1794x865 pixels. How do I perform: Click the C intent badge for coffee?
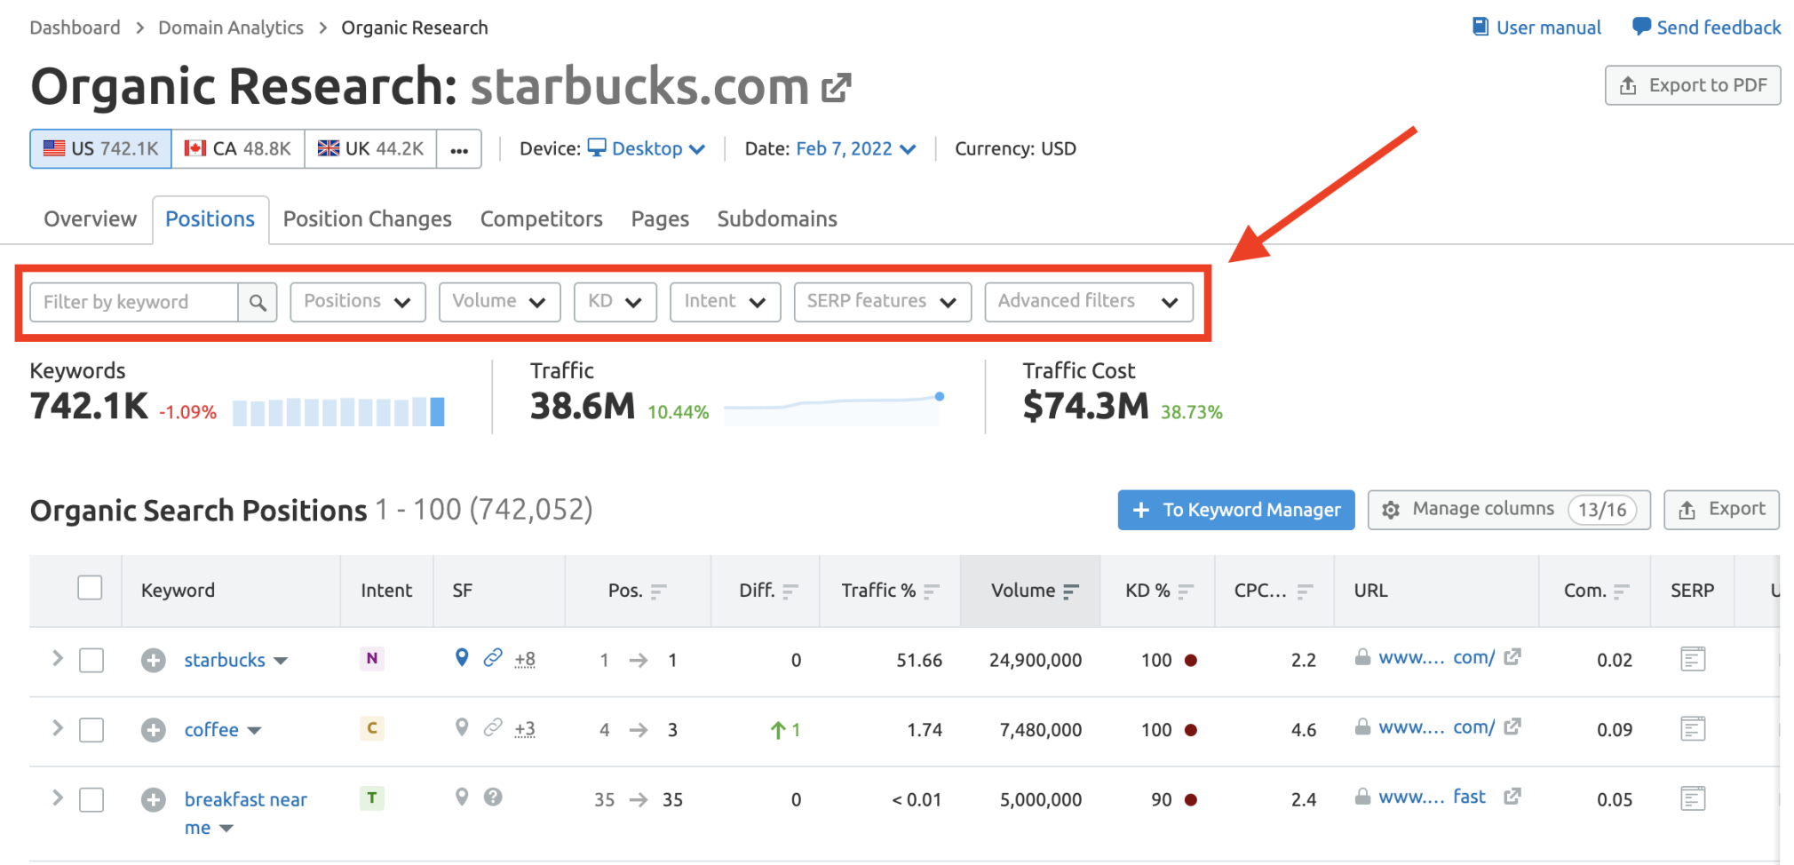pyautogui.click(x=372, y=728)
